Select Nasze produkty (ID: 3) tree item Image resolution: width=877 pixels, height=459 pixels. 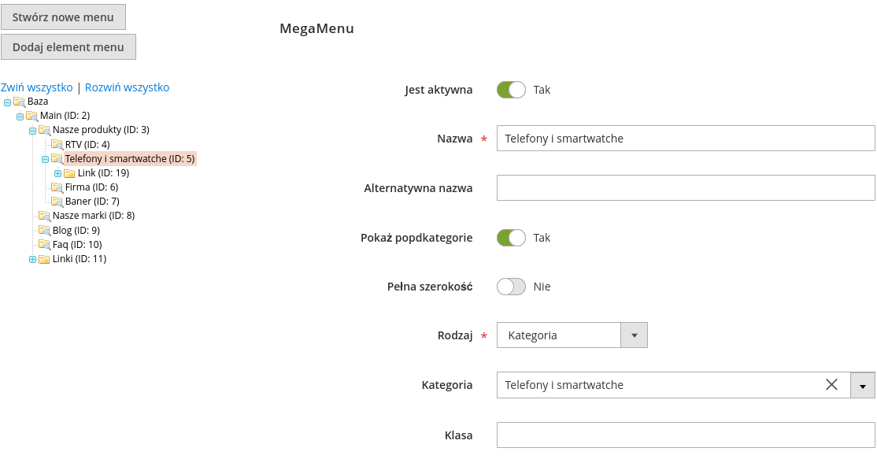[100, 130]
